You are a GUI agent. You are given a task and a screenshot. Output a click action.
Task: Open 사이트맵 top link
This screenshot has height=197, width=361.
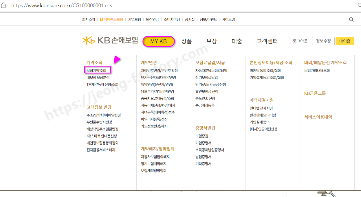[x=228, y=20]
